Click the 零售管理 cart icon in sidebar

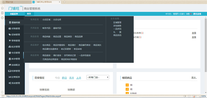[10, 41]
